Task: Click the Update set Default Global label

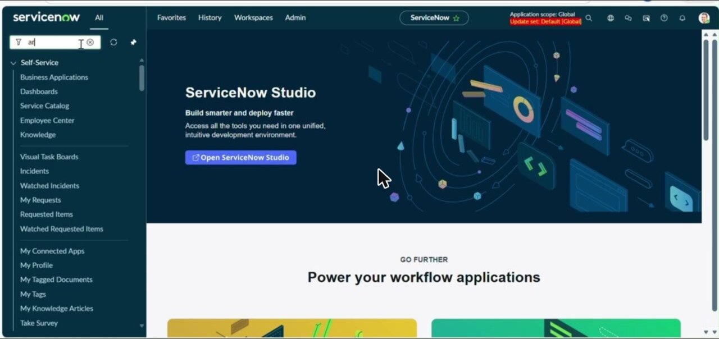Action: click(545, 21)
